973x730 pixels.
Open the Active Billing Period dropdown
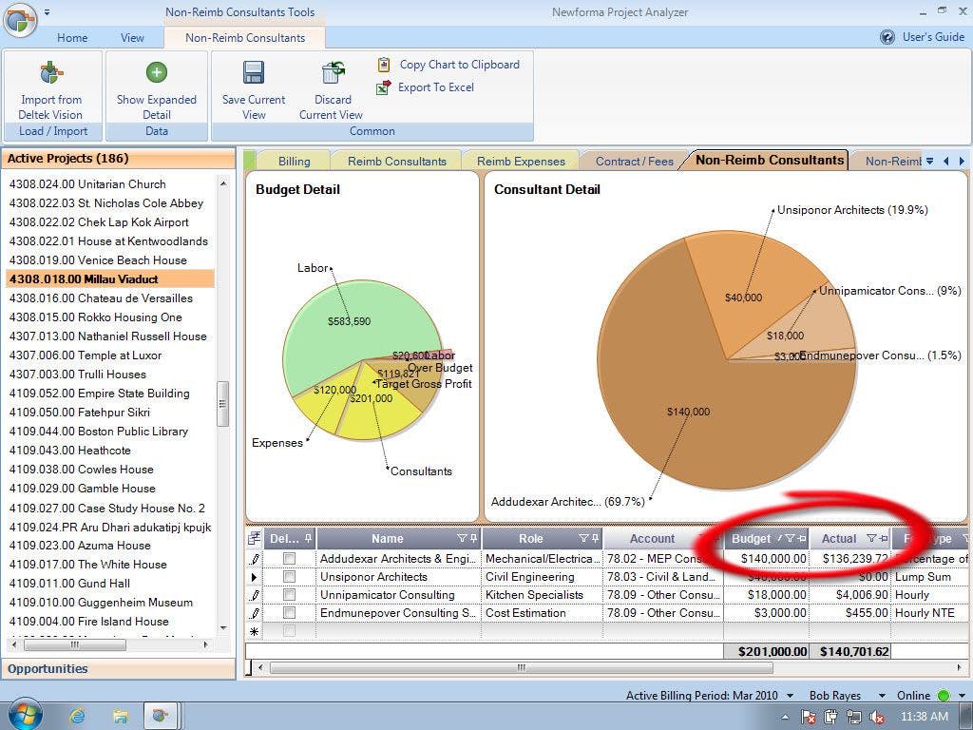pos(789,695)
